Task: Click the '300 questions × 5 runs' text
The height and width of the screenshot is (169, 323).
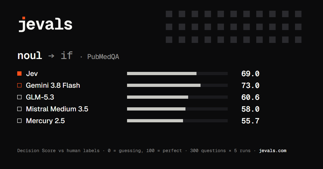Action: click(x=220, y=151)
